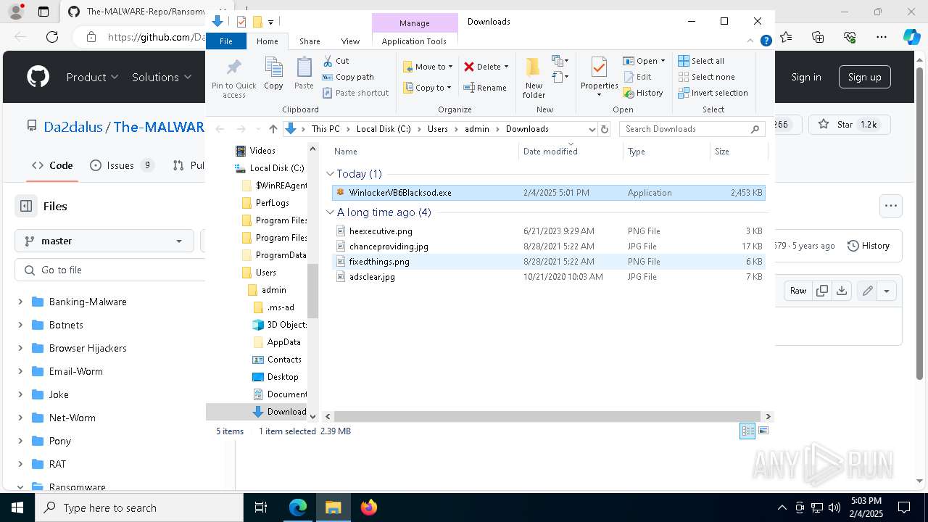The height and width of the screenshot is (522, 928).
Task: Go up one folder level arrow
Action: pyautogui.click(x=273, y=129)
